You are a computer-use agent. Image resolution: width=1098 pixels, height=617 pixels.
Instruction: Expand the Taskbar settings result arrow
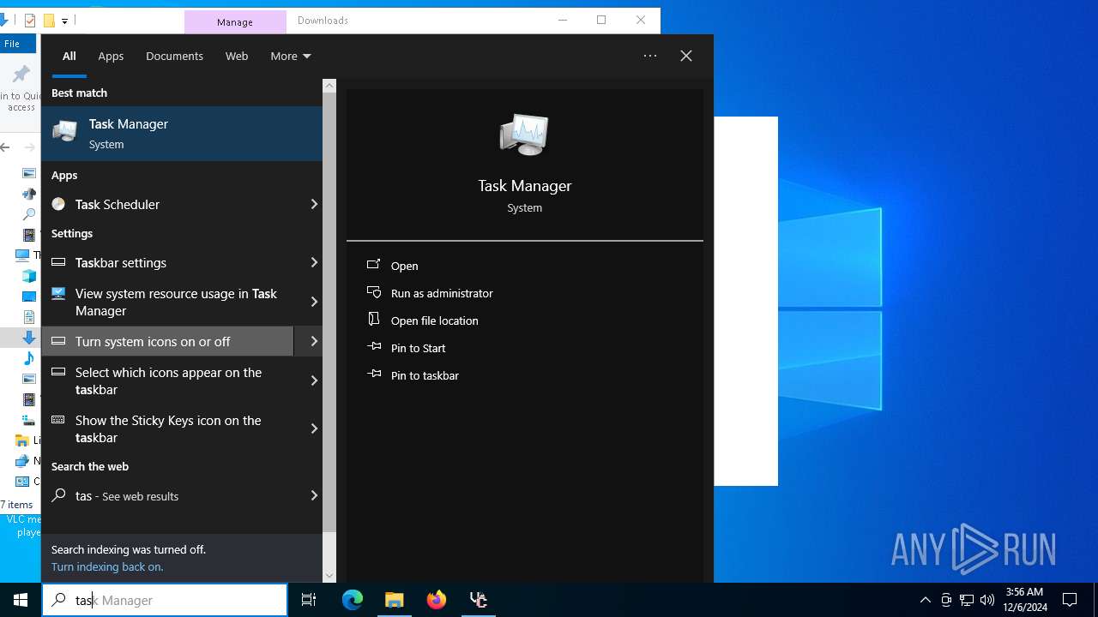[x=314, y=262]
